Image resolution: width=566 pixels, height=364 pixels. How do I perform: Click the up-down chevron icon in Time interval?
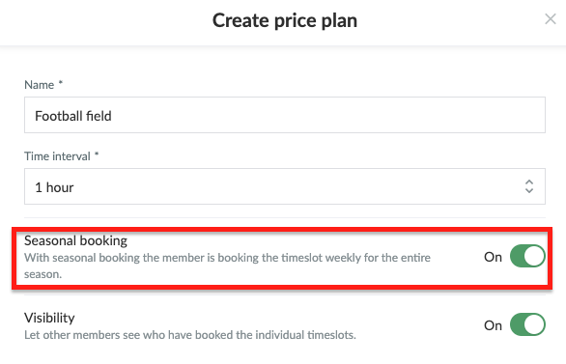point(529,186)
